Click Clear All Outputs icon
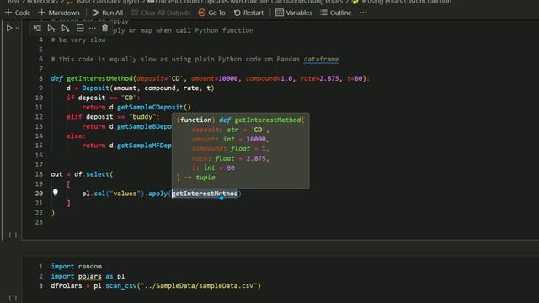This screenshot has width=539, height=303. pyautogui.click(x=135, y=13)
